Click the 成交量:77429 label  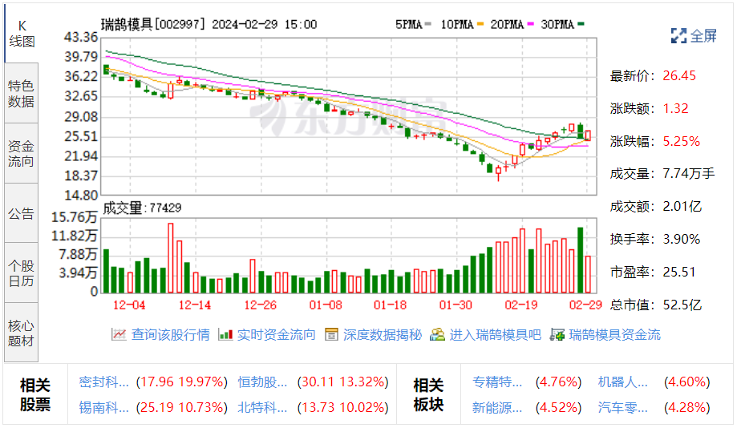click(143, 208)
